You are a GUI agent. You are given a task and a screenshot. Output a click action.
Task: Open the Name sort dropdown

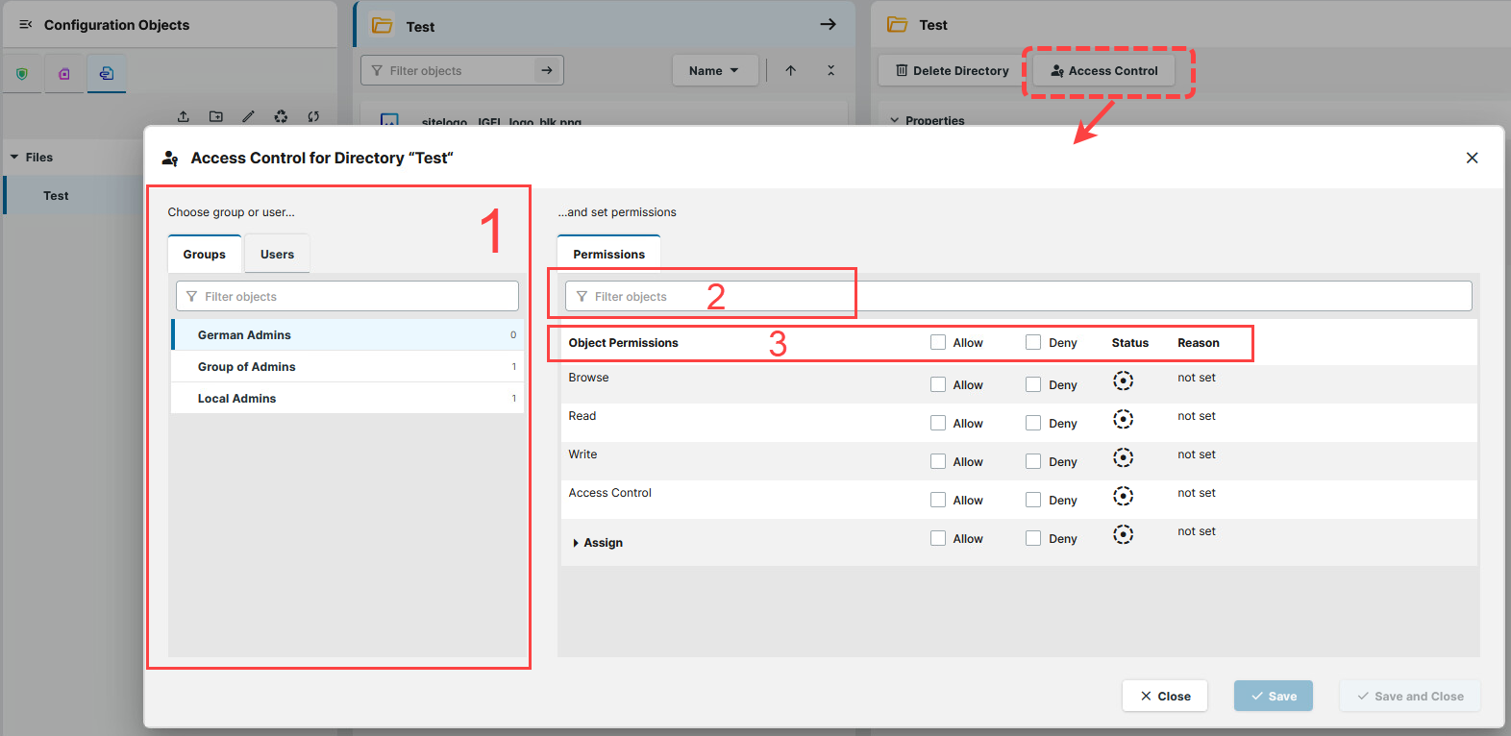pos(714,70)
